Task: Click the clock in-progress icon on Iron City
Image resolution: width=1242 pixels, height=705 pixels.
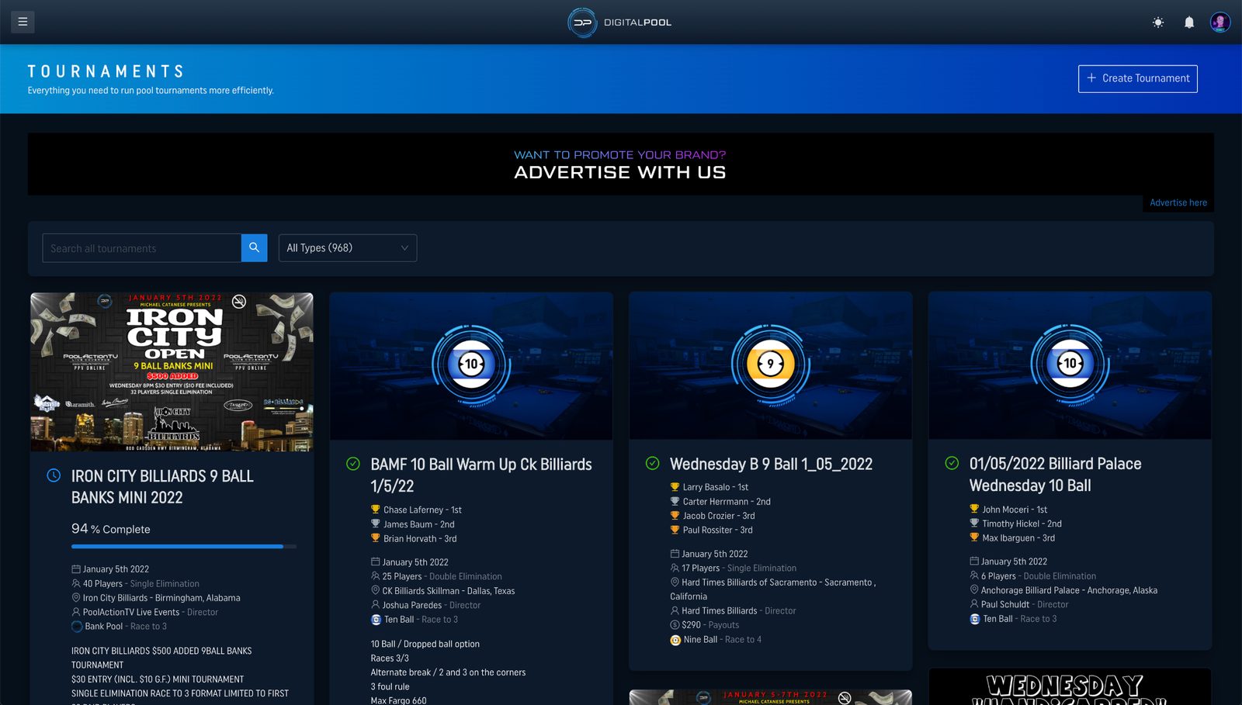Action: (x=54, y=475)
